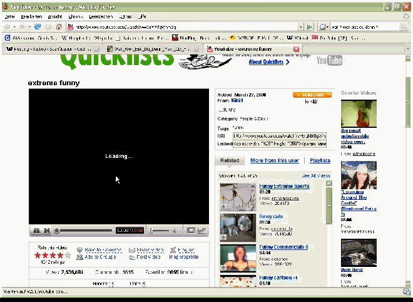413x302 pixels.
Task: Click the stop loading icon in the toolbar
Action: point(48,27)
